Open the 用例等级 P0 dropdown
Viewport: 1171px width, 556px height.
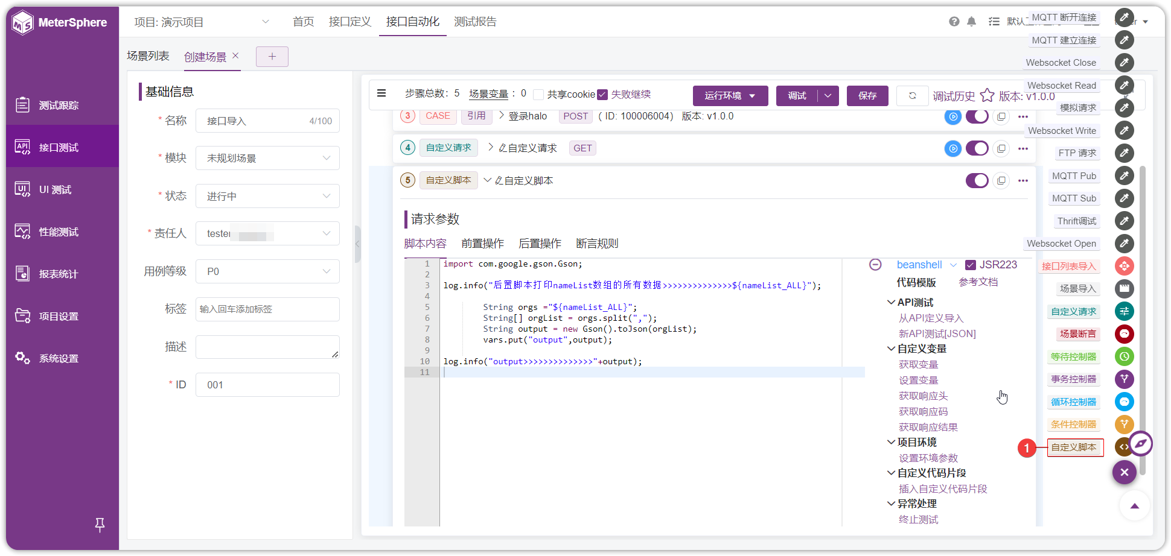point(267,271)
